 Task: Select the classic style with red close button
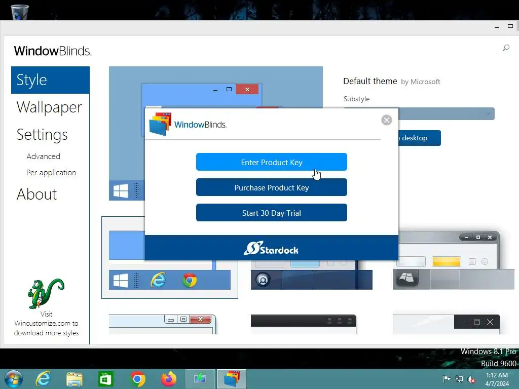(162, 324)
